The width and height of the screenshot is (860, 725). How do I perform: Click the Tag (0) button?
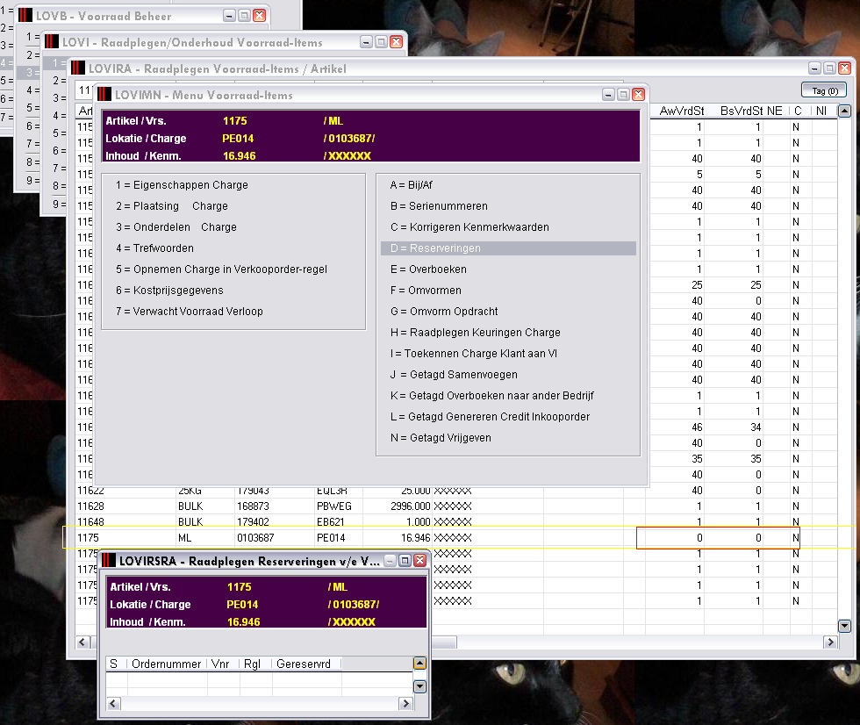click(824, 90)
